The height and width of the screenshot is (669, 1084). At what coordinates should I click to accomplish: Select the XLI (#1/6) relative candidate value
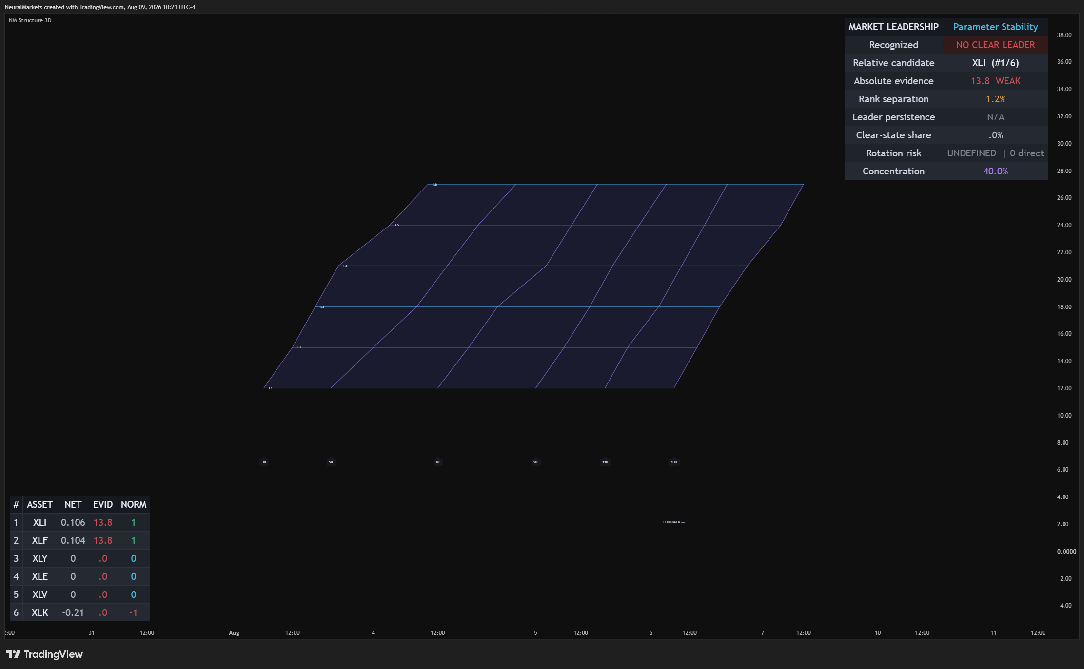995,63
